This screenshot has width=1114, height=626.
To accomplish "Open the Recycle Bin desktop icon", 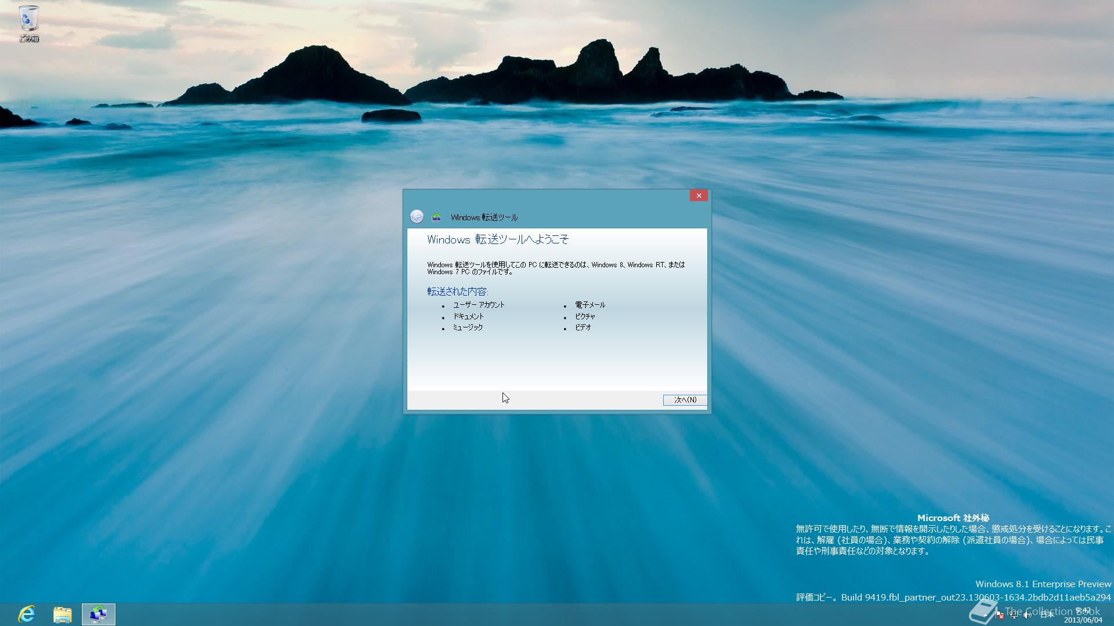I will coord(28,23).
